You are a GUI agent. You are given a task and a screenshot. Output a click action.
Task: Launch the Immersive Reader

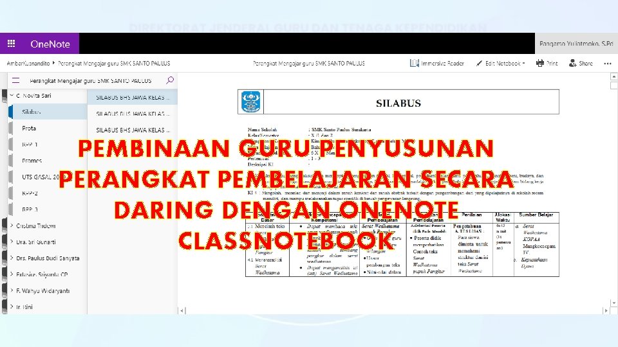point(437,64)
